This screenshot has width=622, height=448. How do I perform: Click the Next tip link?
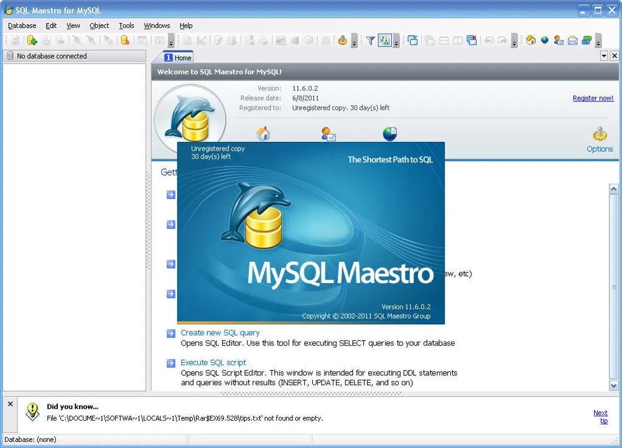(x=601, y=417)
